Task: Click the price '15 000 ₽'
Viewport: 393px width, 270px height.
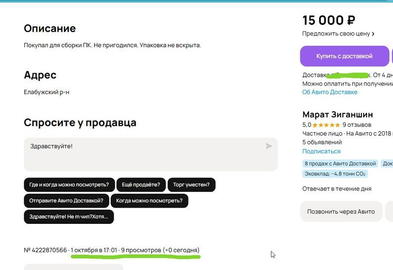Action: pyautogui.click(x=329, y=20)
